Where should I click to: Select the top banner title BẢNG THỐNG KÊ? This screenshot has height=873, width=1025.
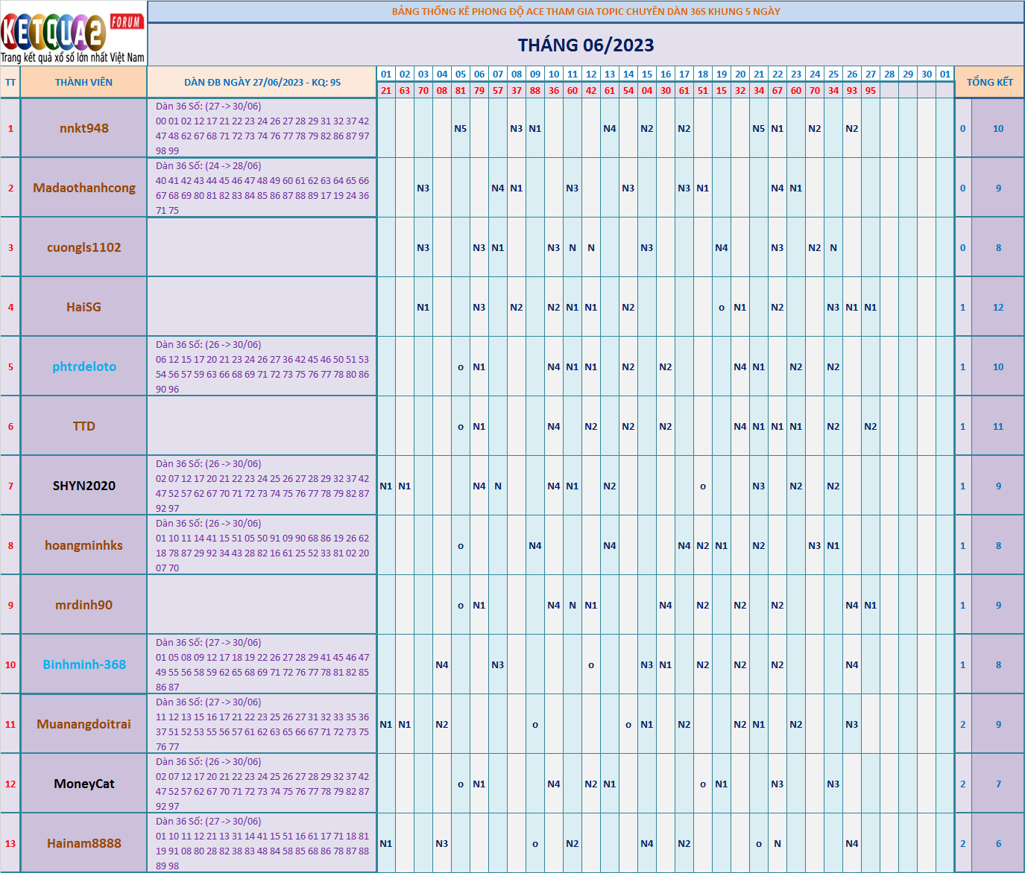click(x=586, y=12)
